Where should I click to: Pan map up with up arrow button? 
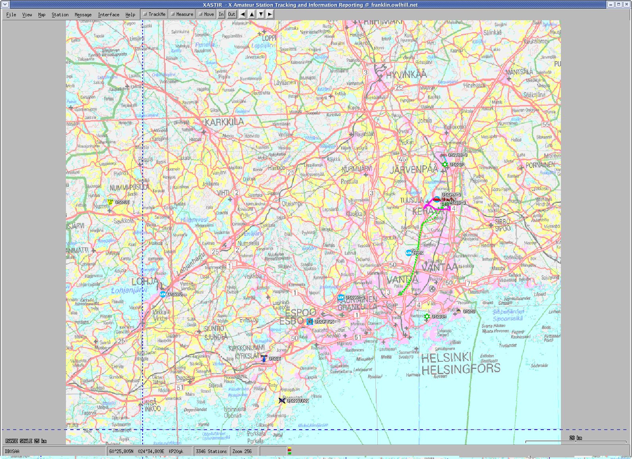252,14
